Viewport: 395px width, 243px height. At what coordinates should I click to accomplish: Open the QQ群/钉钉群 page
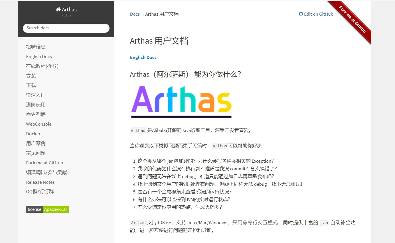40,192
